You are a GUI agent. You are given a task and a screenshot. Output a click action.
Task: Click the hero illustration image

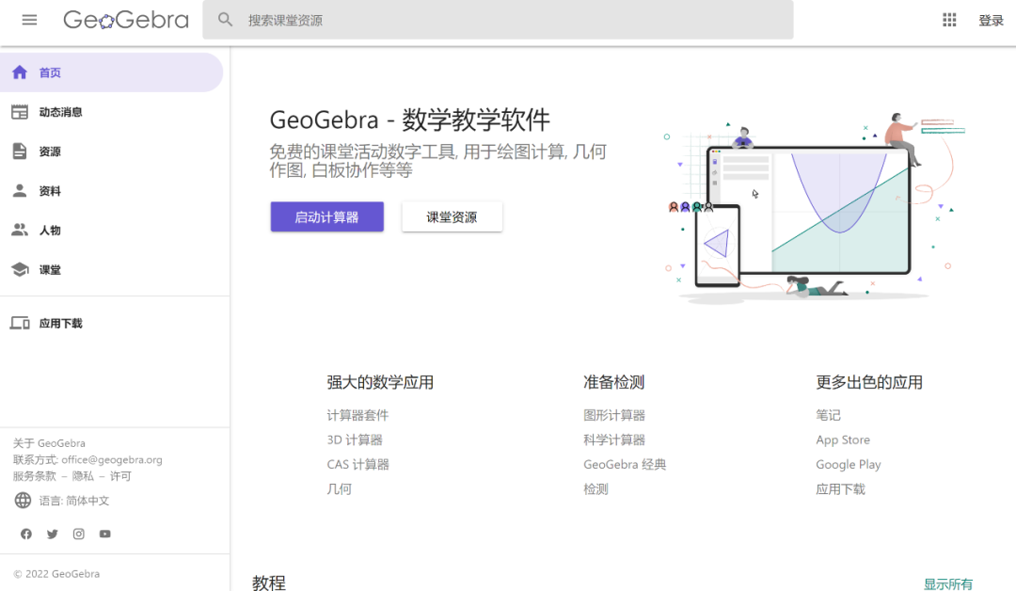[814, 207]
